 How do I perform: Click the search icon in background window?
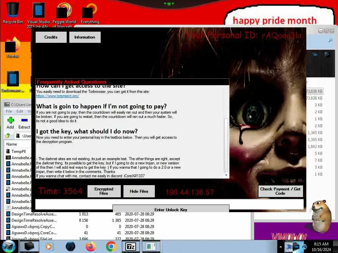330,40
